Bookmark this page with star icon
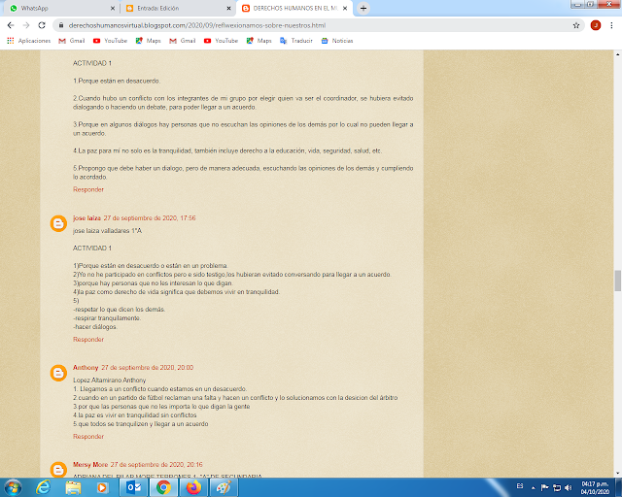This screenshot has width=622, height=497. tap(576, 25)
